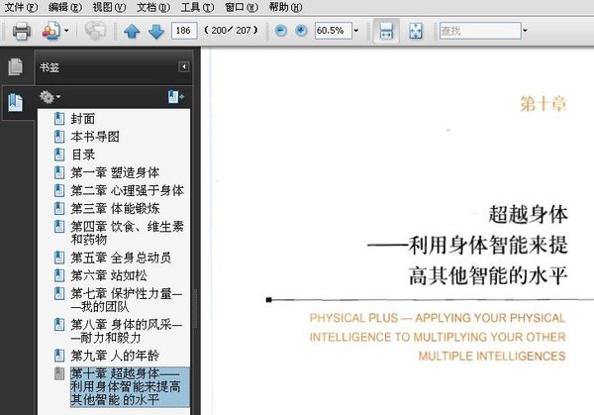Click the PHYSICAL PLUS English subtitle line
The image size is (594, 415).
(438, 318)
